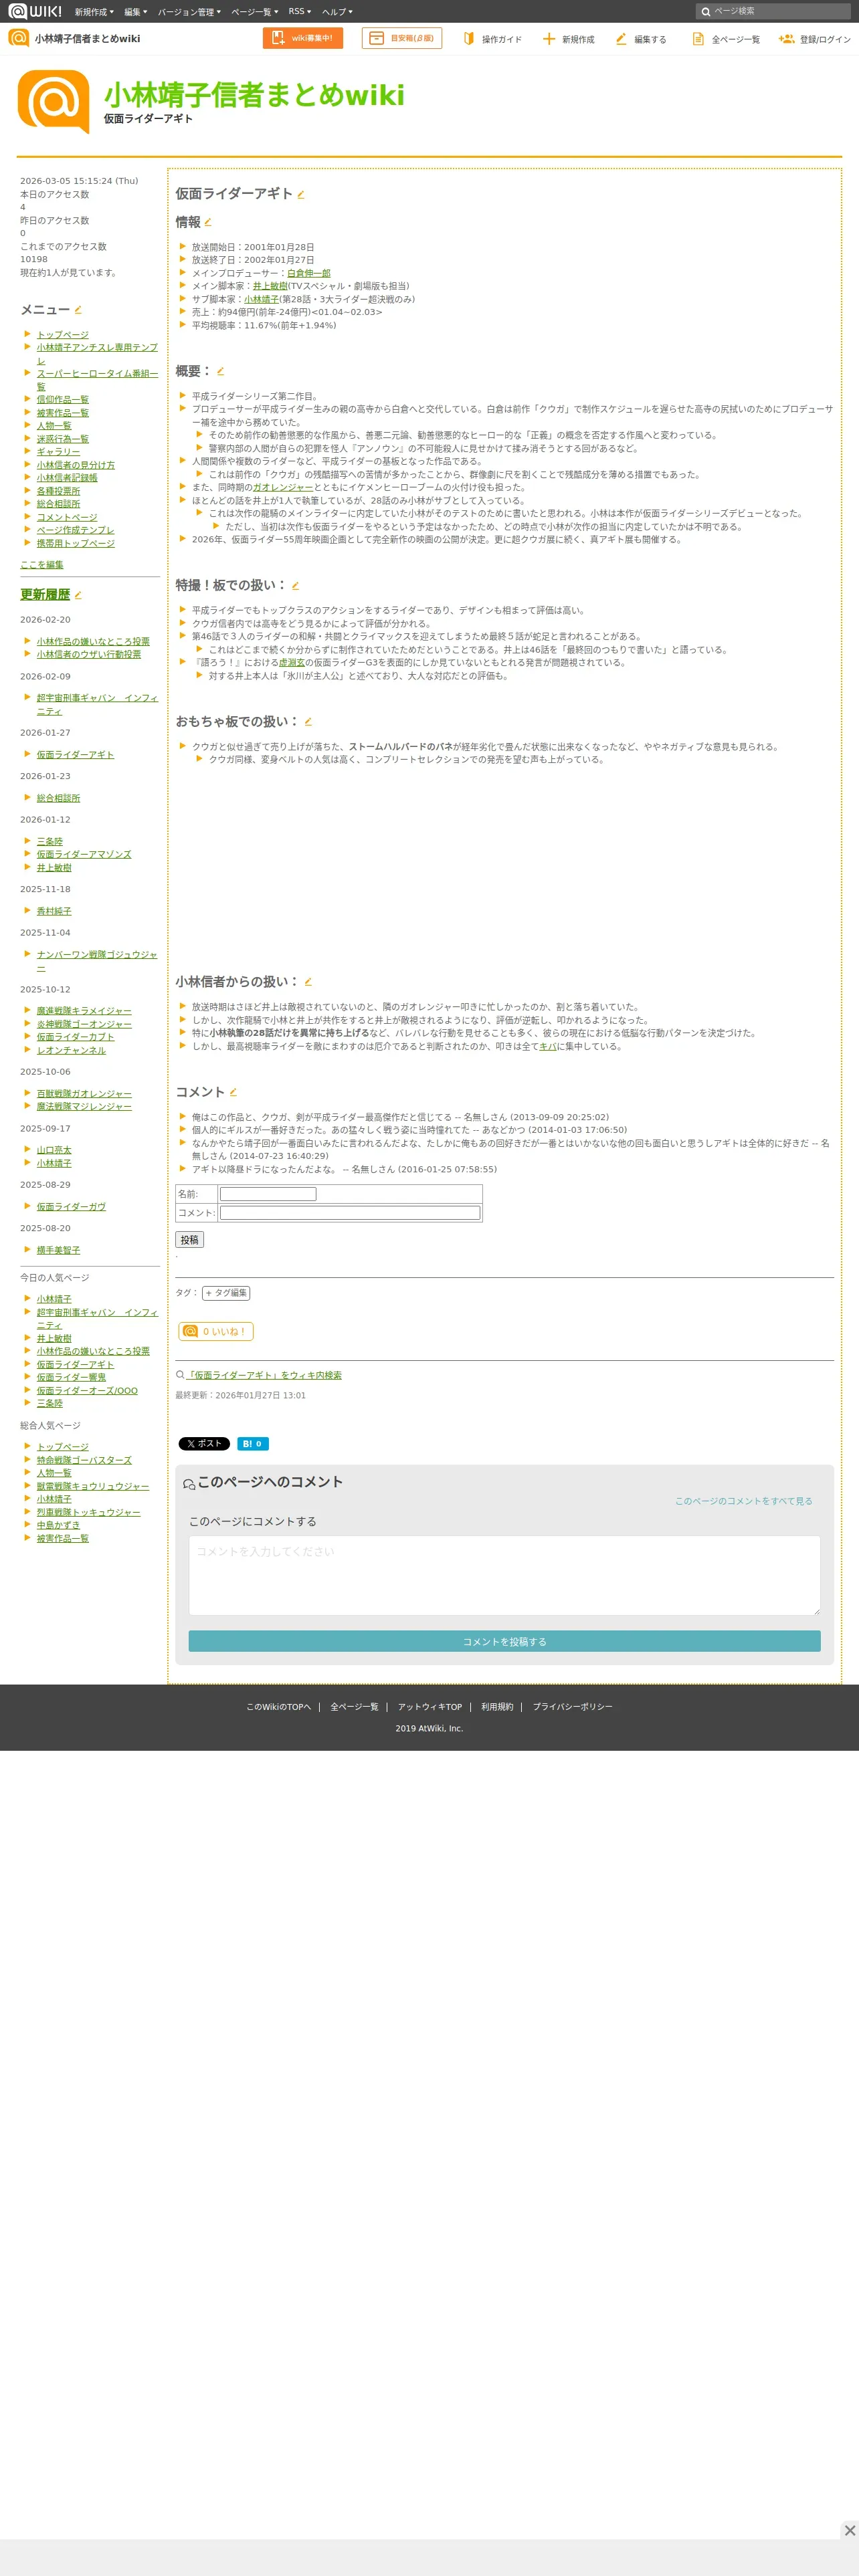859x2576 pixels.
Task: Edit the 小林信者からの扱い： section pencil
Action: pyautogui.click(x=308, y=982)
